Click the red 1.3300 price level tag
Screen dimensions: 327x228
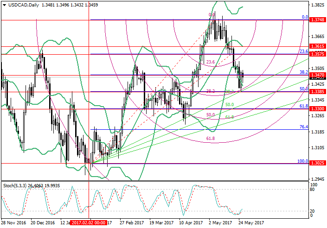coord(318,109)
